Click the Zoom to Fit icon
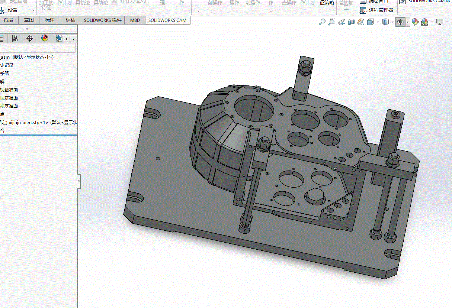The width and height of the screenshot is (452, 308). [x=322, y=22]
